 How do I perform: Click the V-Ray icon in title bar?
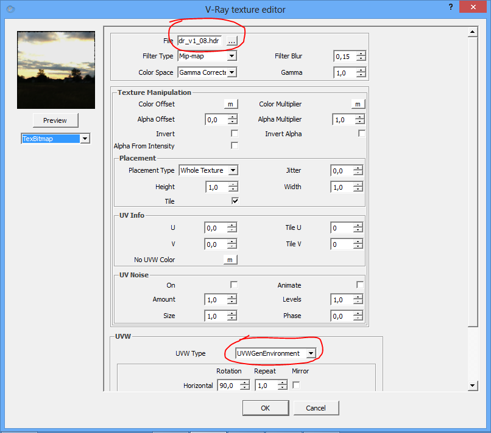click(x=10, y=9)
